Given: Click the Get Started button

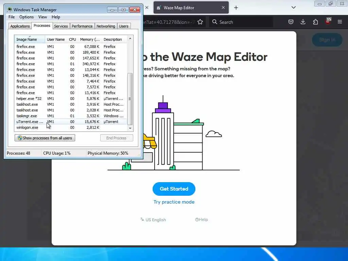Looking at the screenshot, I should click(x=174, y=189).
